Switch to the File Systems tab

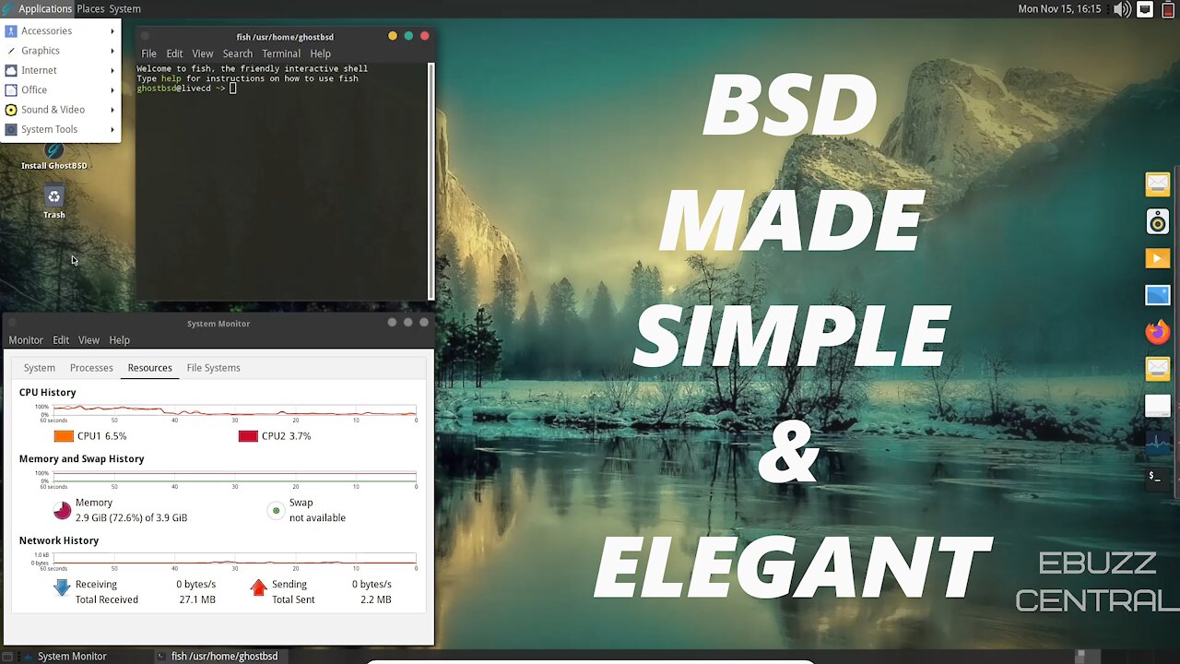pyautogui.click(x=213, y=368)
